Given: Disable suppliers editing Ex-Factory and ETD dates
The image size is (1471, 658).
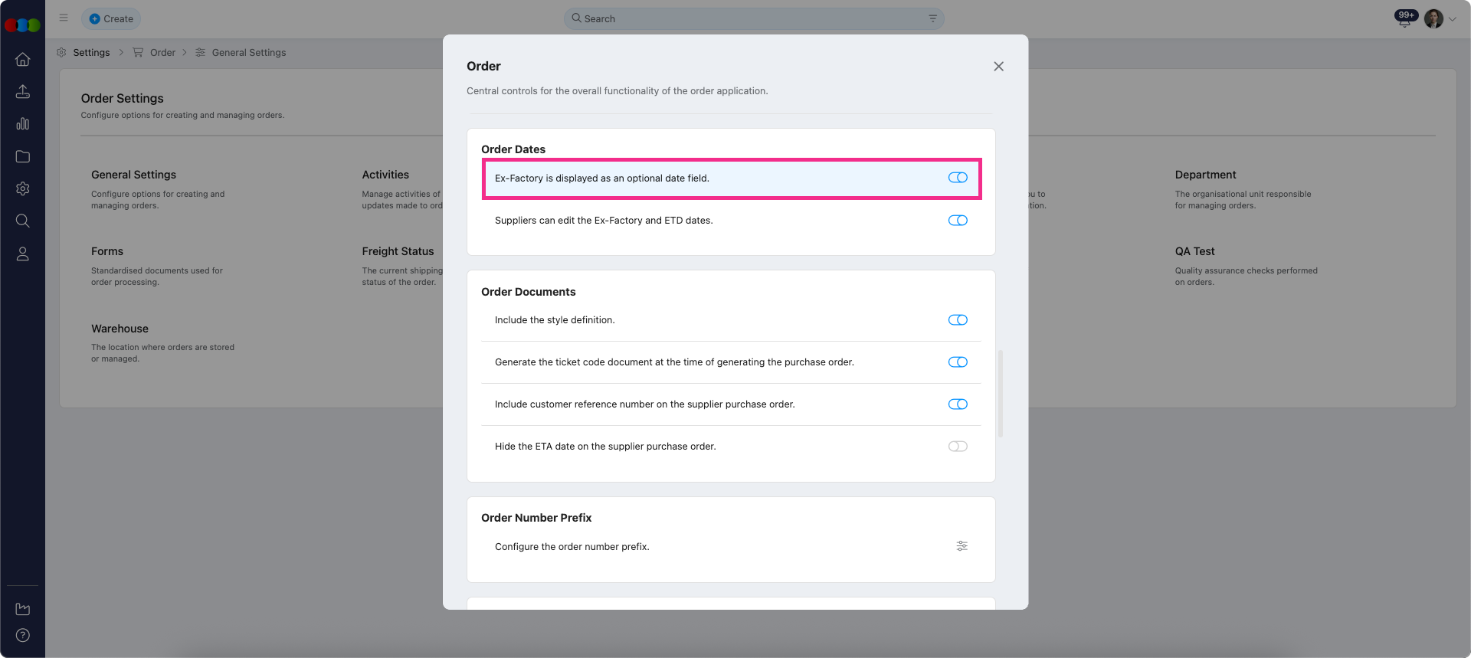Looking at the screenshot, I should pos(958,220).
